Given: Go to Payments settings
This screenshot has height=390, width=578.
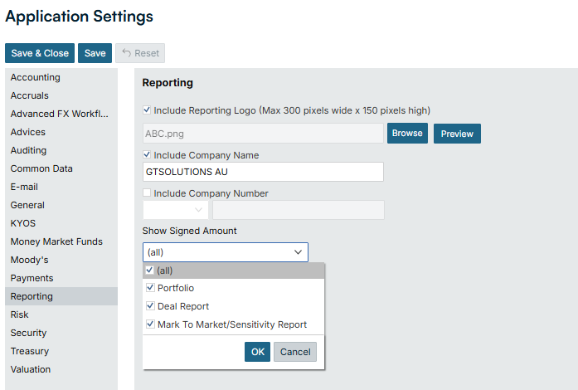Looking at the screenshot, I should click(x=61, y=278).
